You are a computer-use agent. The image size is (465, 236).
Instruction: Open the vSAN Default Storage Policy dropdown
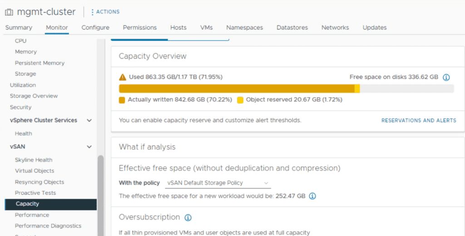pos(218,183)
